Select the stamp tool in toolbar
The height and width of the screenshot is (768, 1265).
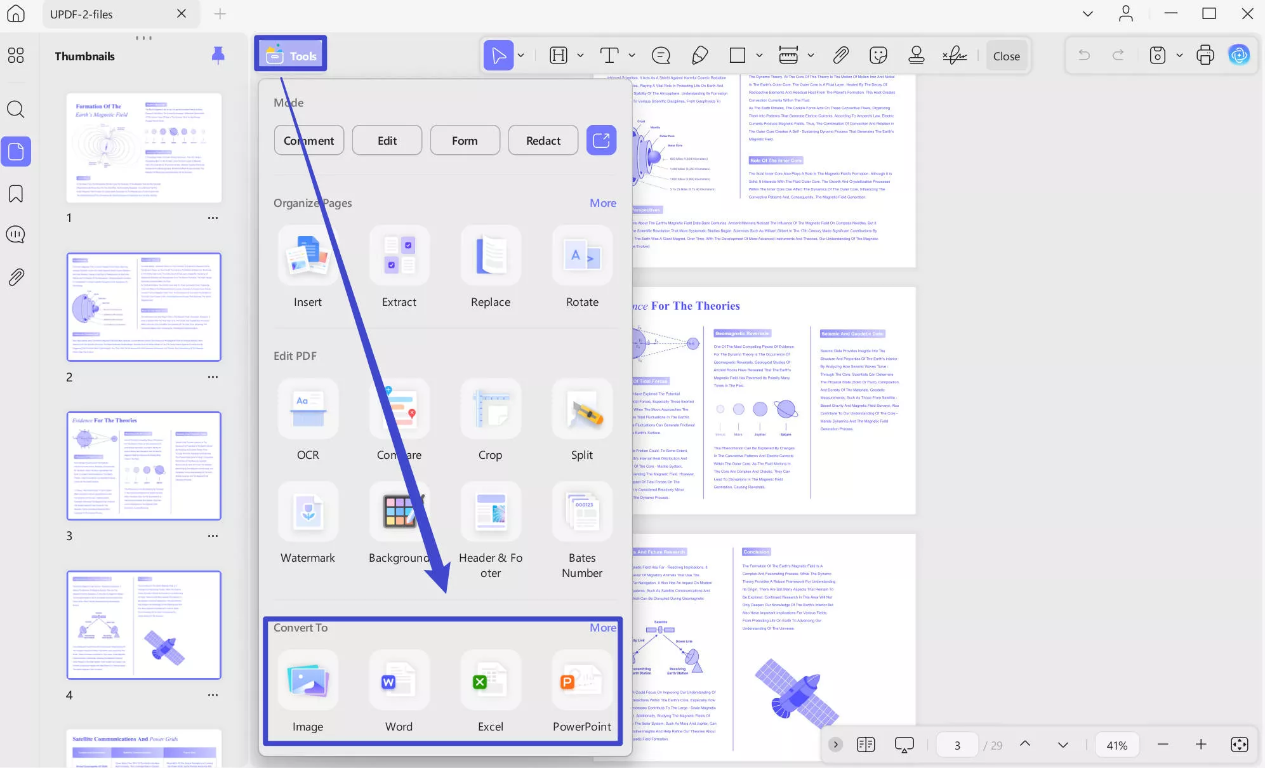915,56
